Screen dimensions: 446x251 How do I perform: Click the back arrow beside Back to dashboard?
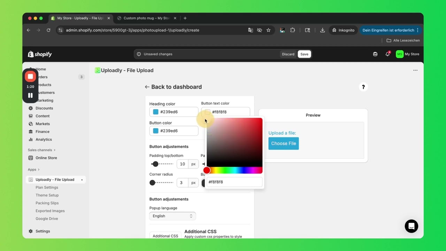147,87
